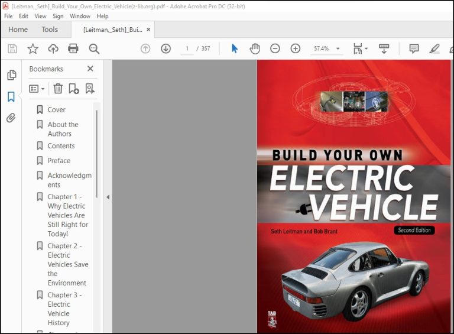The image size is (454, 334).
Task: Open Page Thumbnails panel
Action: tap(12, 75)
